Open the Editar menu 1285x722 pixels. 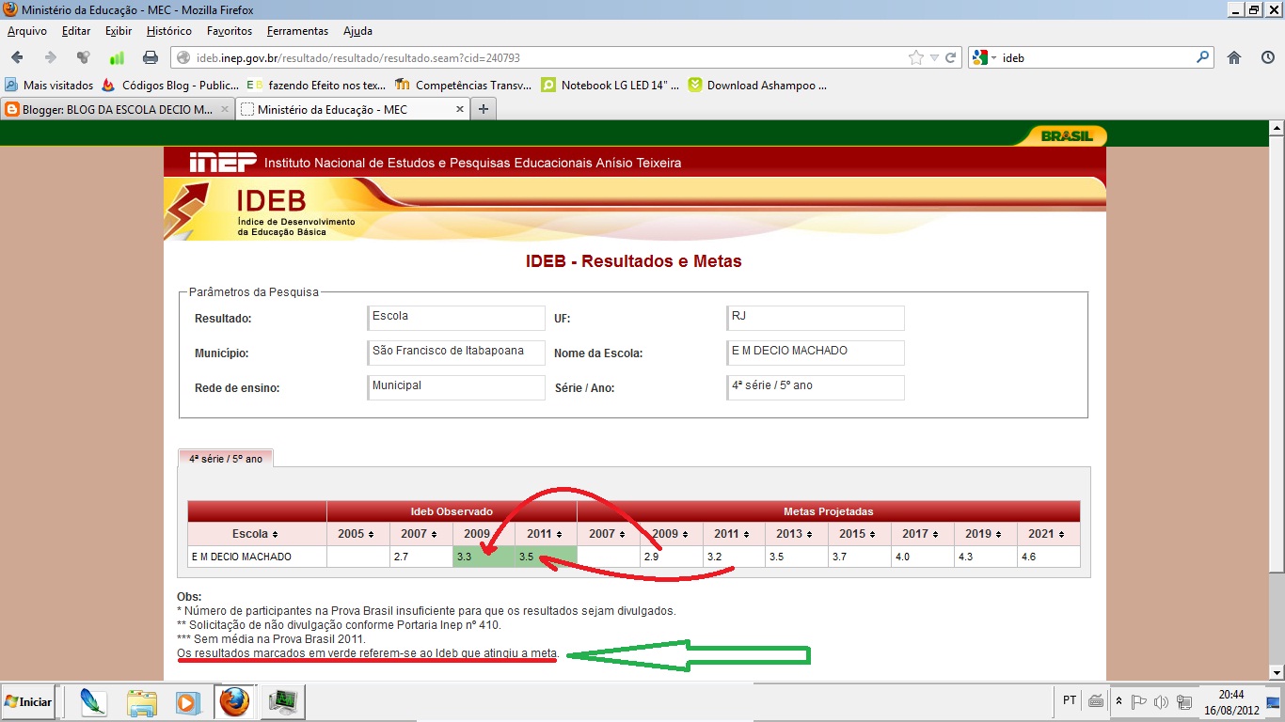click(76, 31)
